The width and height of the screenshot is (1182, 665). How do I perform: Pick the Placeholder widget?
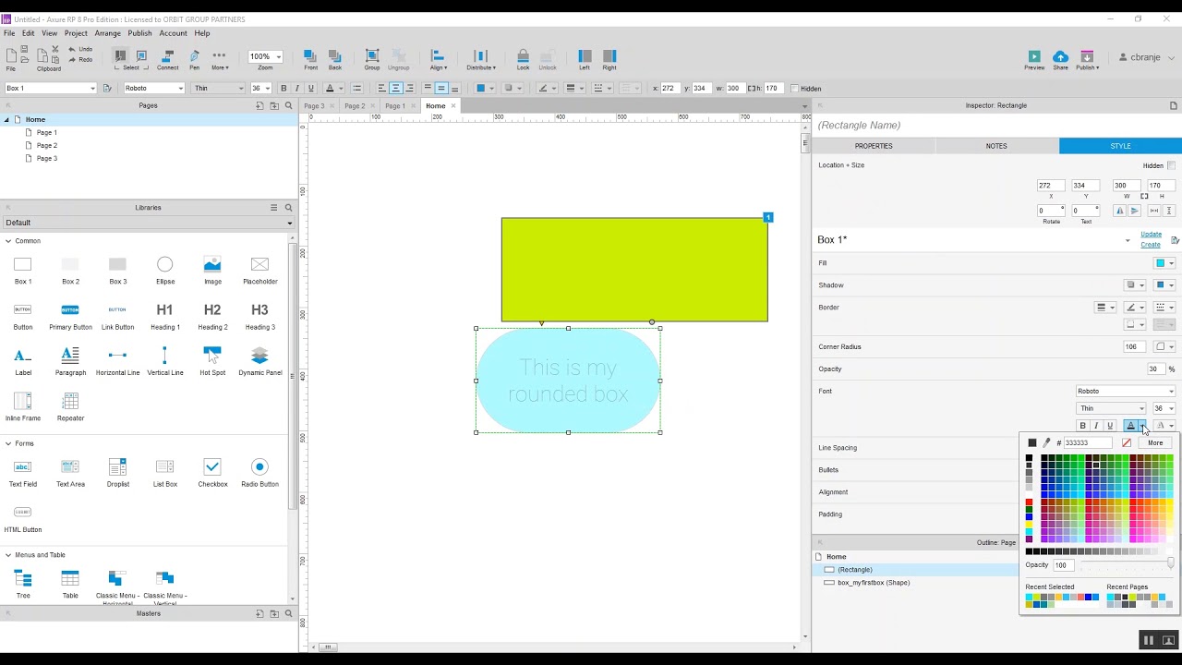pyautogui.click(x=259, y=271)
